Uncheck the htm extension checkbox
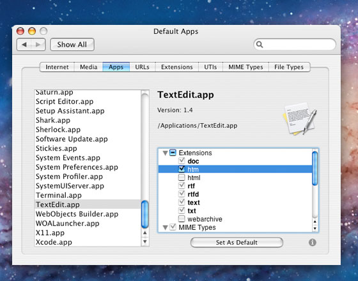The width and height of the screenshot is (358, 281). click(182, 169)
